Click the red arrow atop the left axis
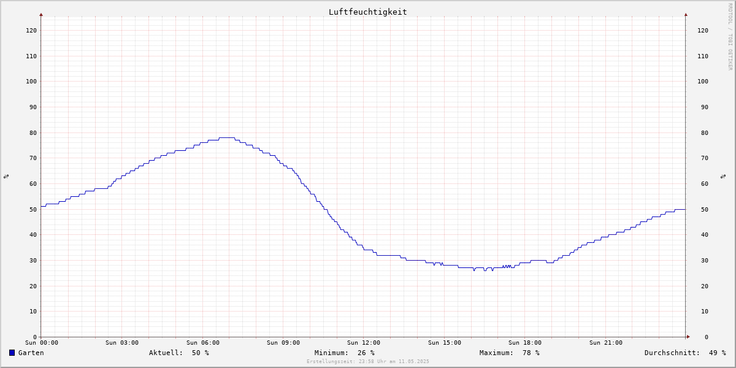The width and height of the screenshot is (736, 368). point(41,14)
